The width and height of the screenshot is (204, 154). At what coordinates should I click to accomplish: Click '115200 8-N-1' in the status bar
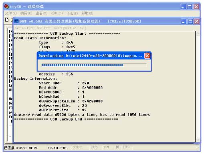[x=58, y=148]
